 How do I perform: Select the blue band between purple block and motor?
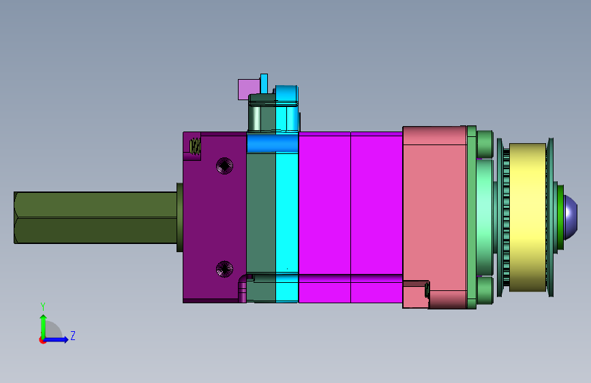coord(273,144)
